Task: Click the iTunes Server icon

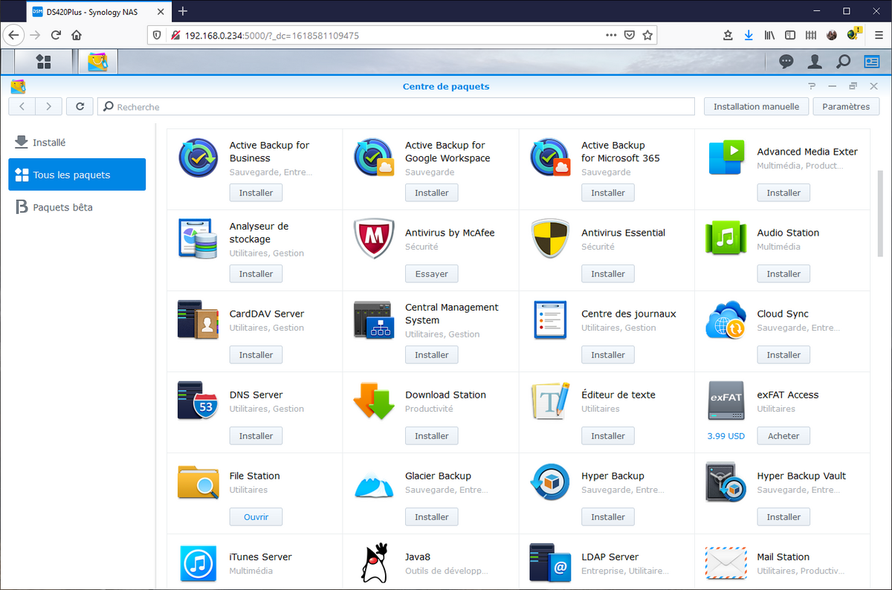Action: [198, 563]
